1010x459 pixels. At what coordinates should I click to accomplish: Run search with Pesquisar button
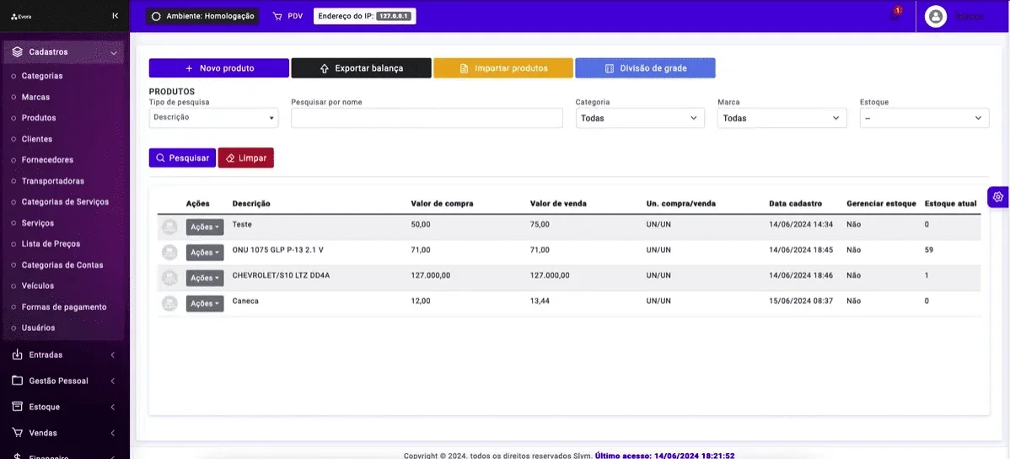[x=182, y=157]
